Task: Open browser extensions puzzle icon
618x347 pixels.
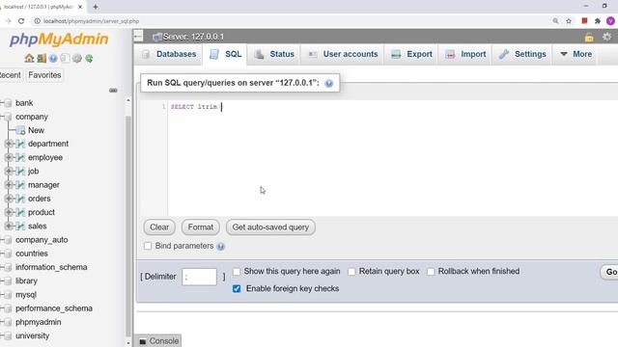Action: pos(598,21)
